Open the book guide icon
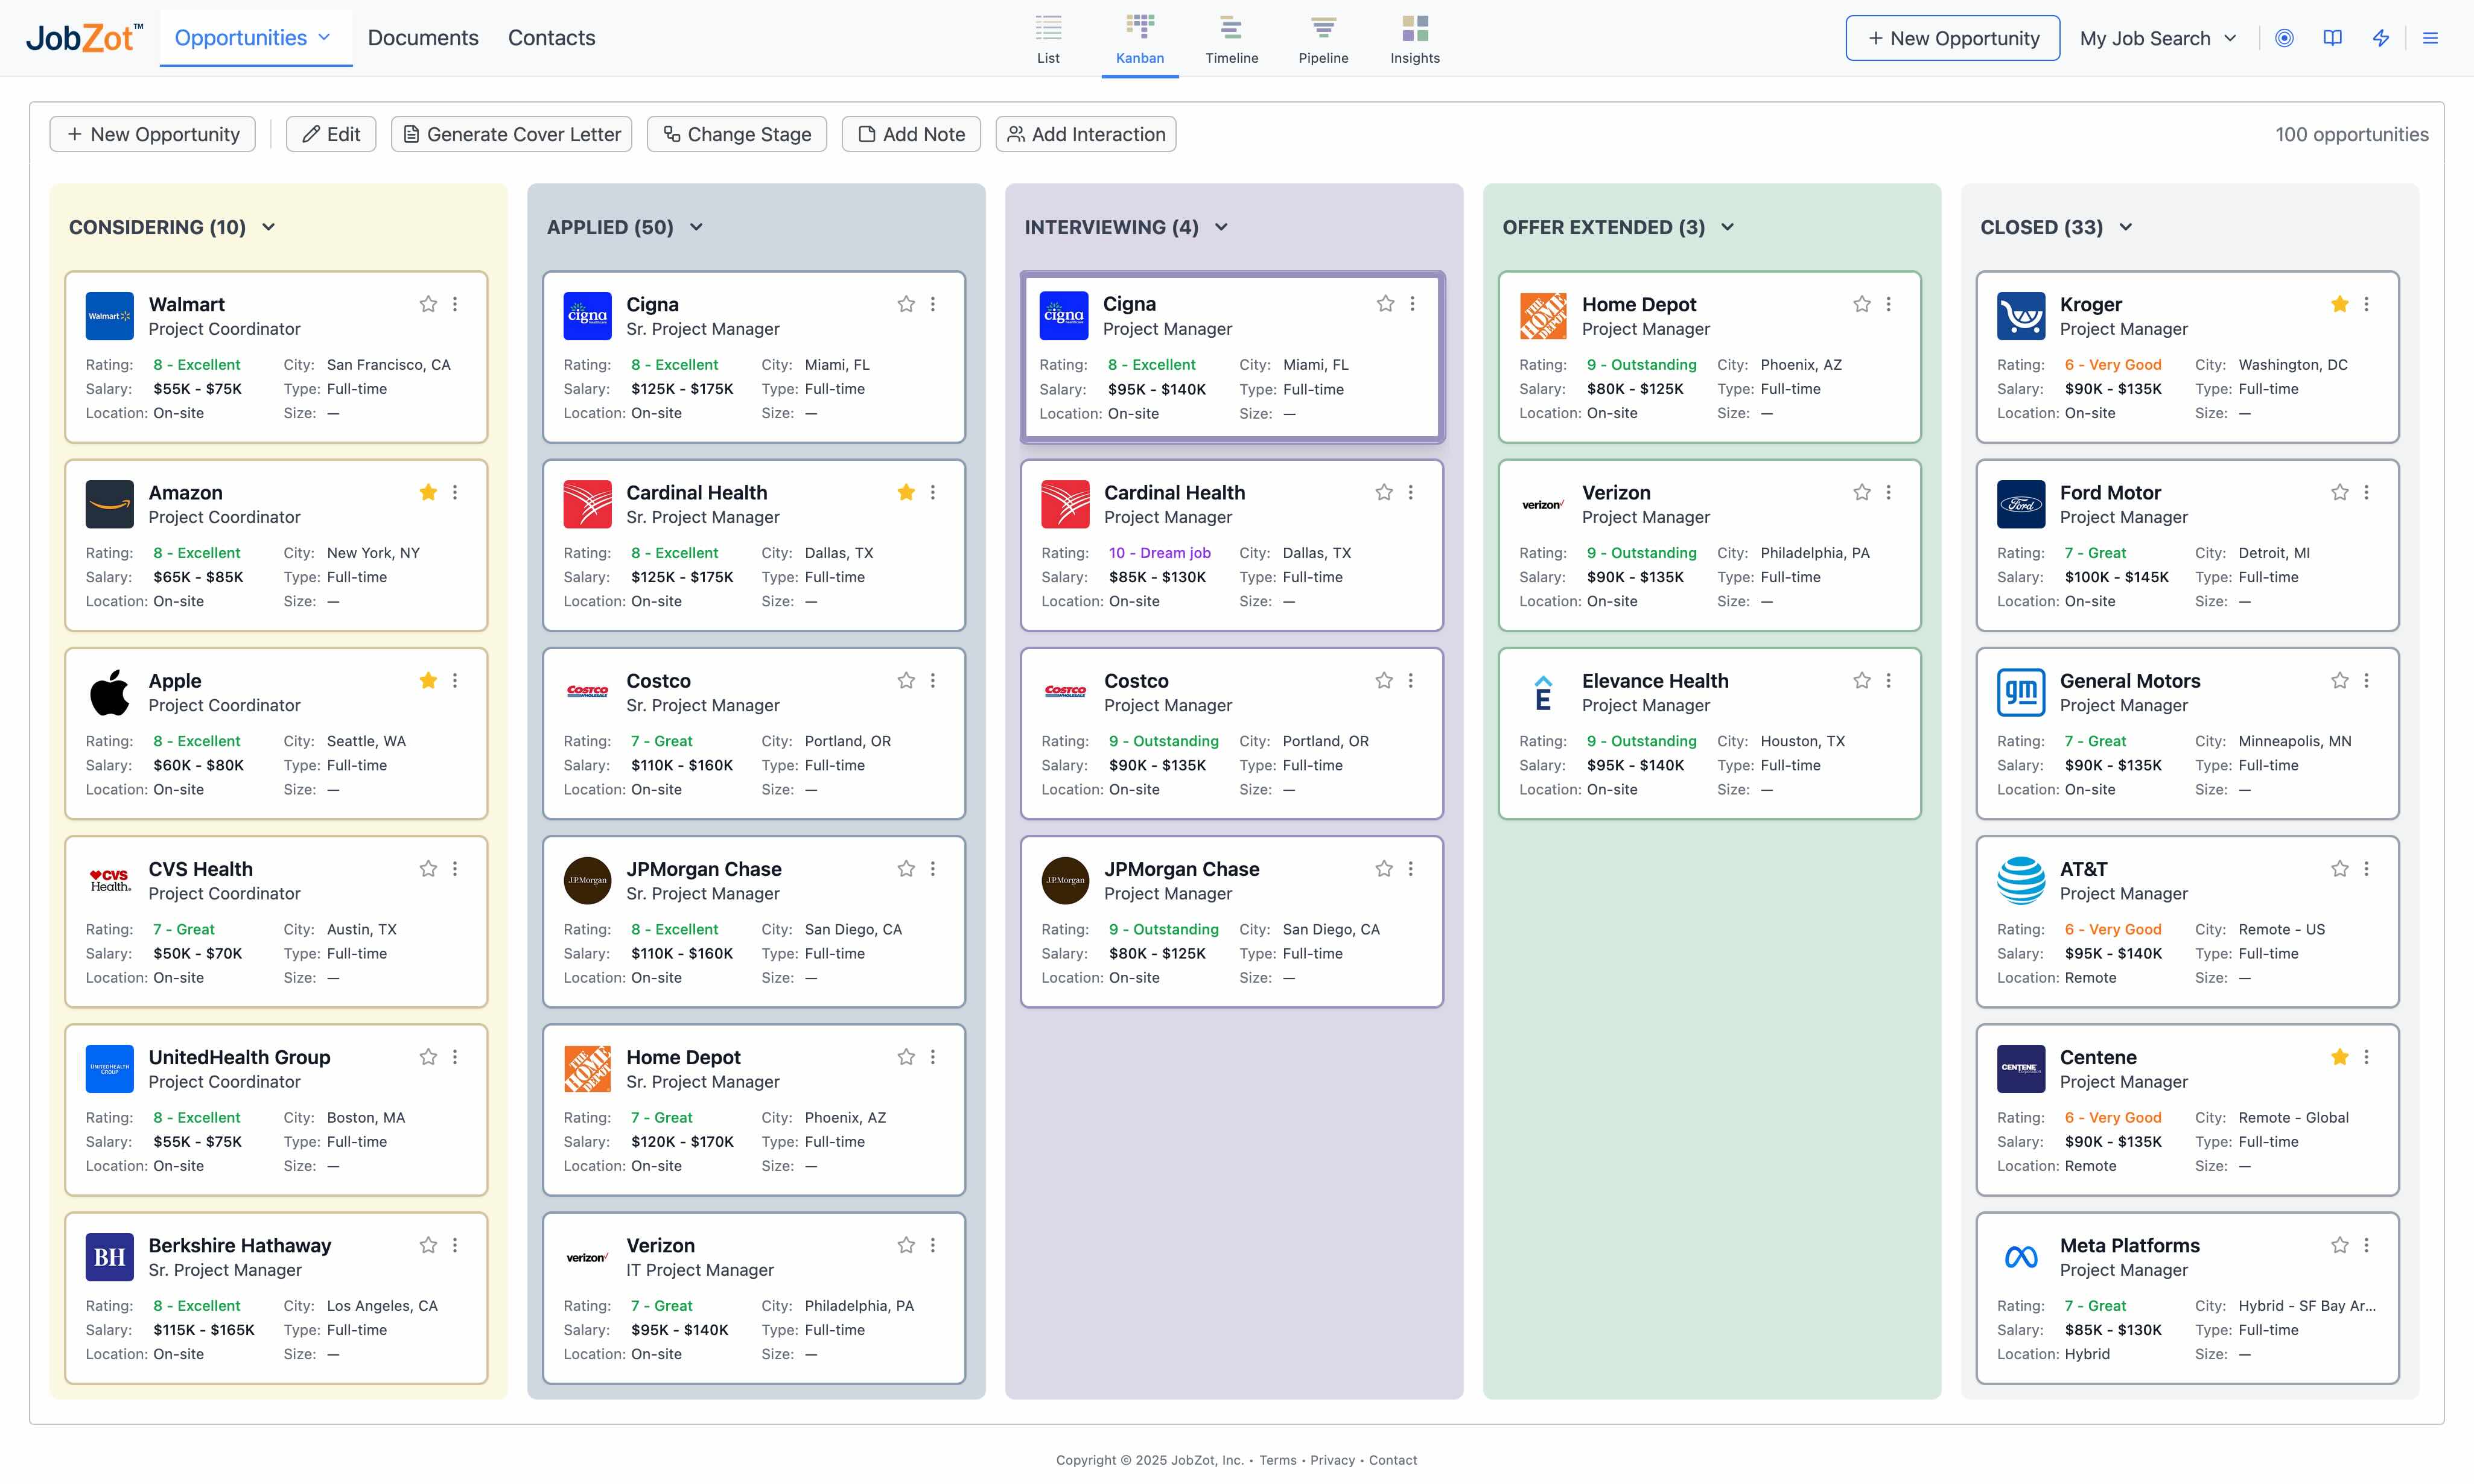The width and height of the screenshot is (2474, 1484). [2332, 38]
